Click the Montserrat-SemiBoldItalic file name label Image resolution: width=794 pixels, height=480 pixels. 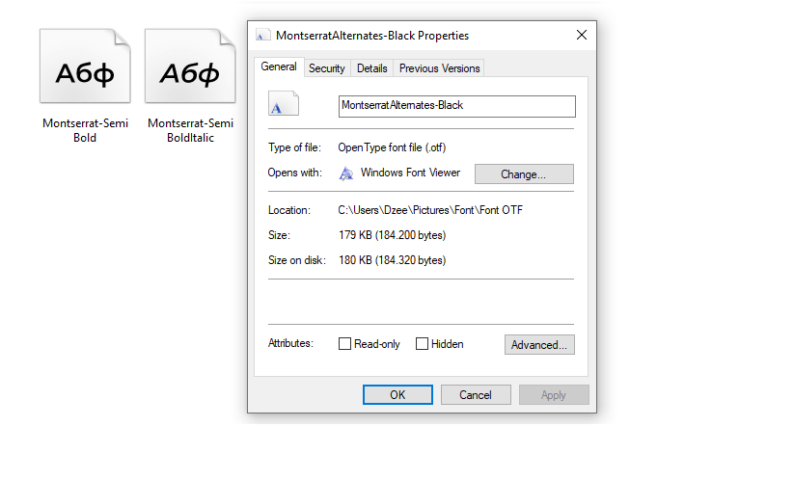(190, 130)
